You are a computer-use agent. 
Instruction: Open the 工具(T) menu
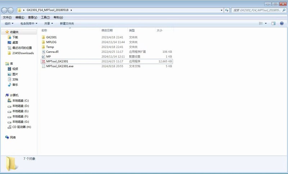tap(45, 17)
